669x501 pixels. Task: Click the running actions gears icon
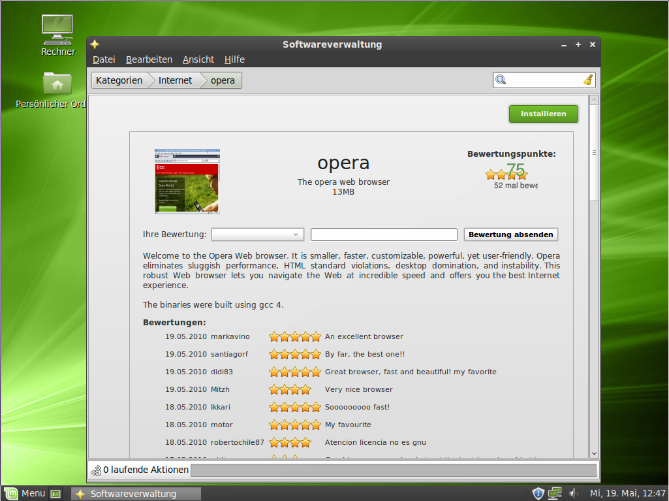(x=96, y=470)
